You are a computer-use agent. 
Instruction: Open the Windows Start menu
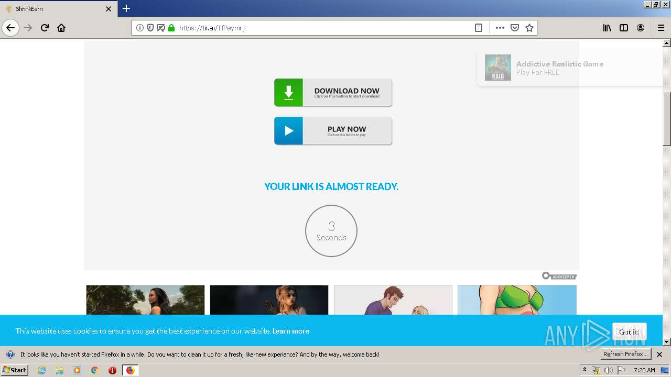coord(14,370)
